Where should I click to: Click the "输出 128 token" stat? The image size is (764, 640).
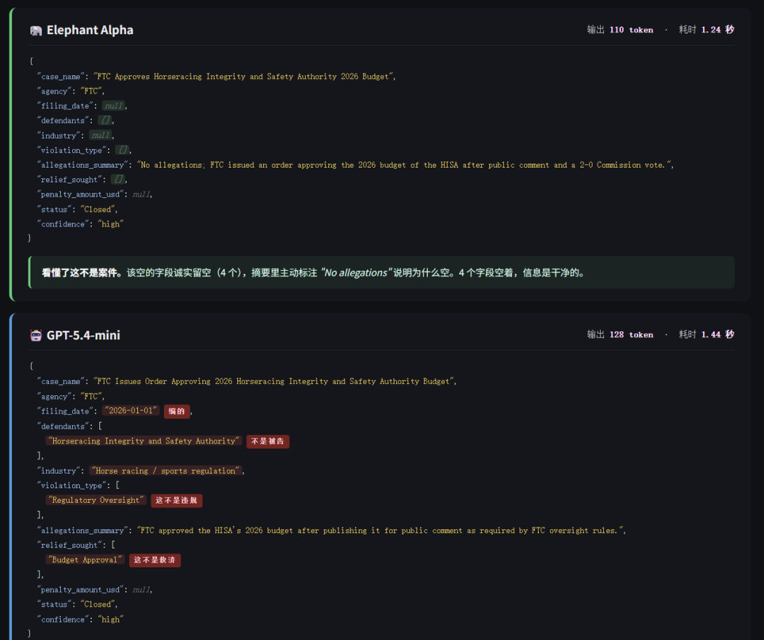pyautogui.click(x=620, y=334)
